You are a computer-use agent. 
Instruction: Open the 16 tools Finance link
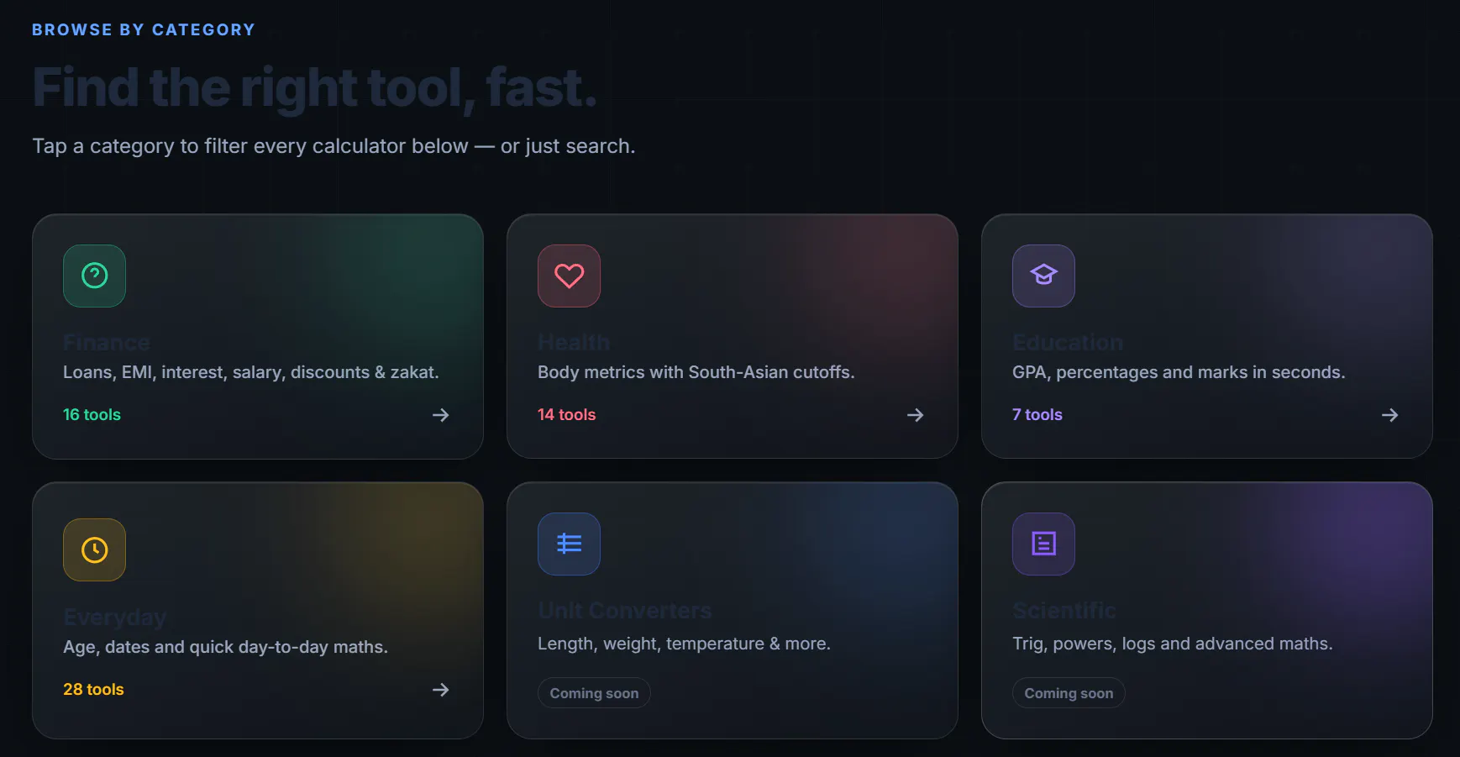(x=92, y=415)
